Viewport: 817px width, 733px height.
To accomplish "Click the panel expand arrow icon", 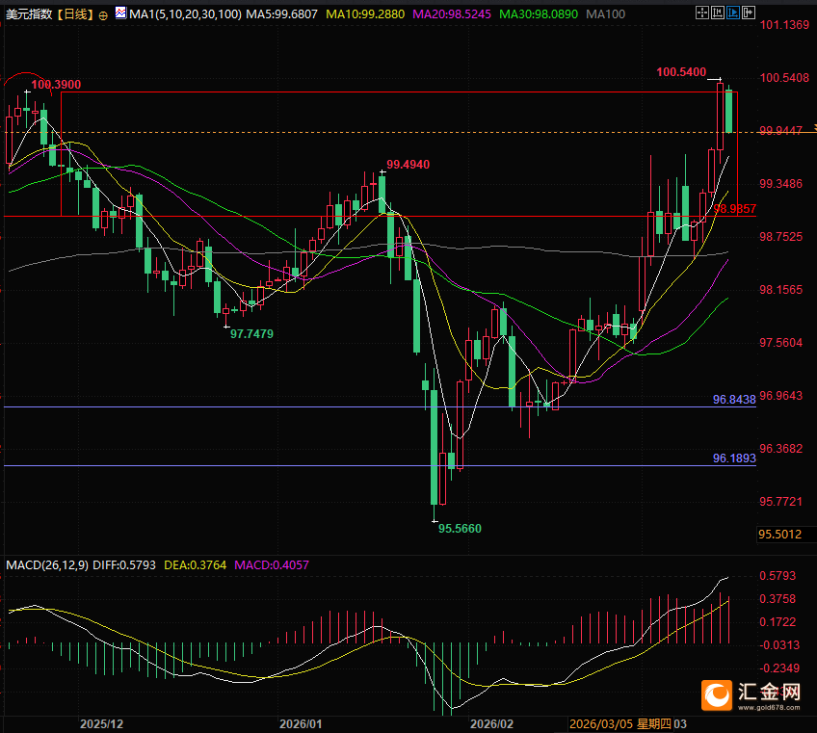I will tap(749, 13).
